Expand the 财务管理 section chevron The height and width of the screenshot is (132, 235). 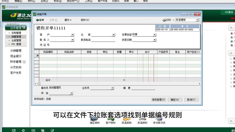click(x=24, y=62)
